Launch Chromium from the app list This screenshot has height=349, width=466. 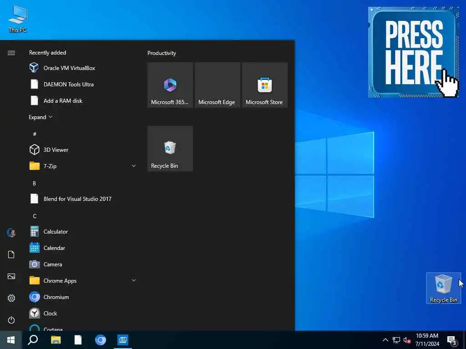83,297
